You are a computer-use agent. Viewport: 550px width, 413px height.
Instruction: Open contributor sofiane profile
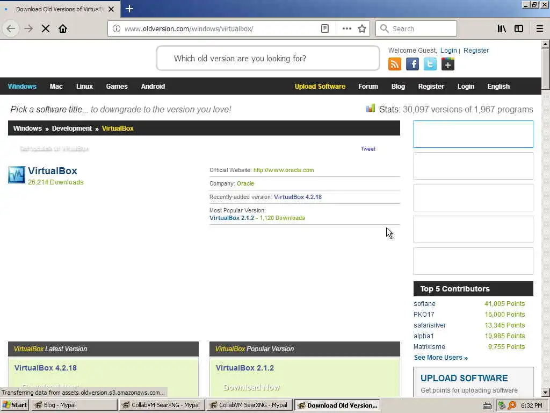[424, 304]
